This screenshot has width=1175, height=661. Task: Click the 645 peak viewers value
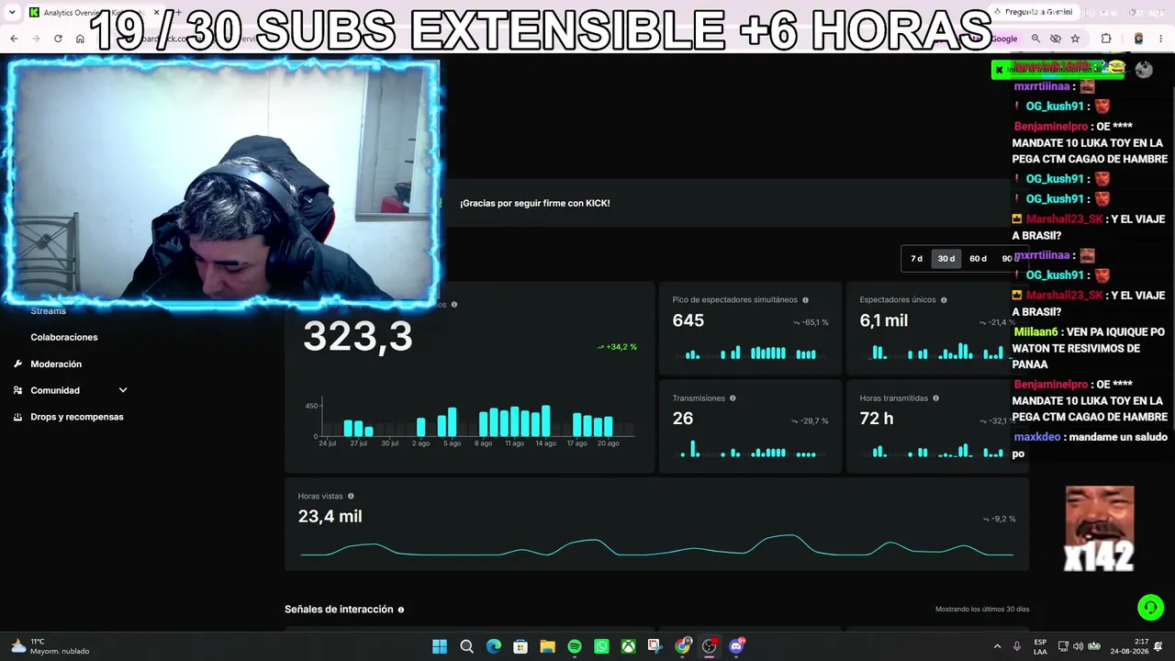(x=688, y=320)
